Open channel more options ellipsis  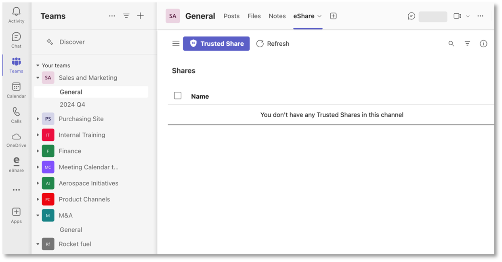click(480, 16)
